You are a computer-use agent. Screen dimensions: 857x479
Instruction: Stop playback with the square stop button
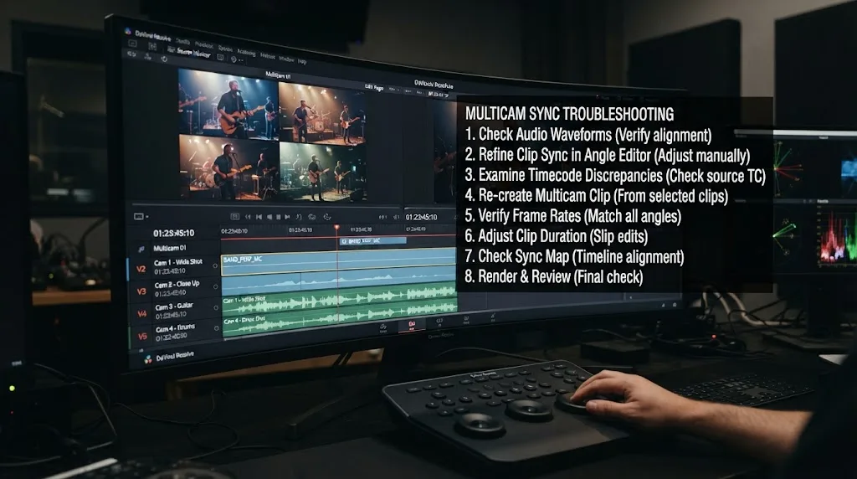(278, 217)
